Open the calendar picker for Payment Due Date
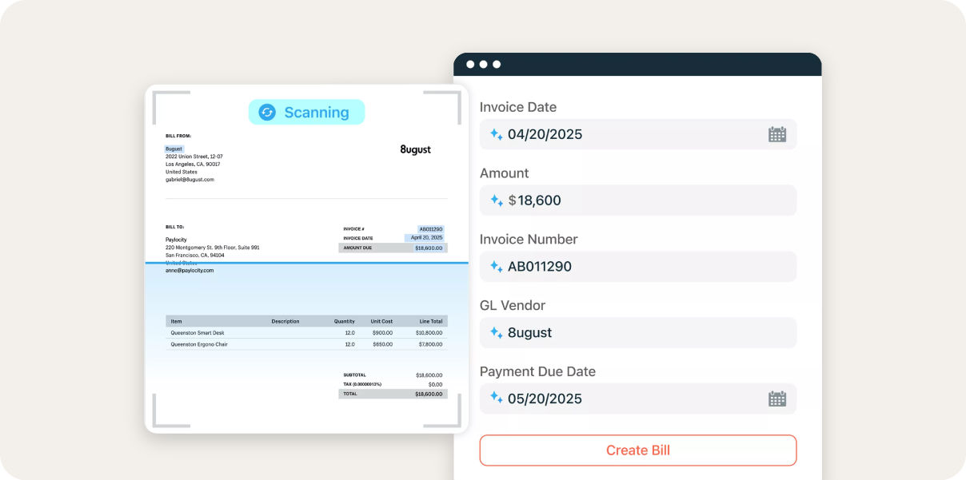The image size is (966, 480). (x=776, y=398)
